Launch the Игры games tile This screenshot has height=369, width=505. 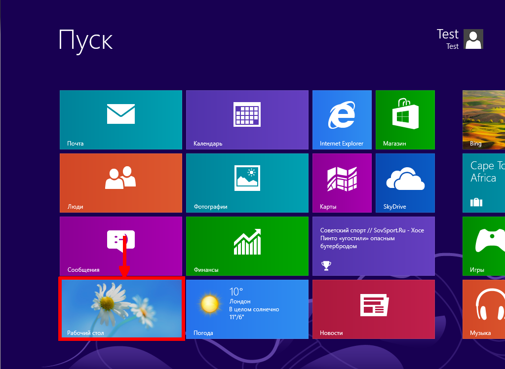click(x=484, y=246)
